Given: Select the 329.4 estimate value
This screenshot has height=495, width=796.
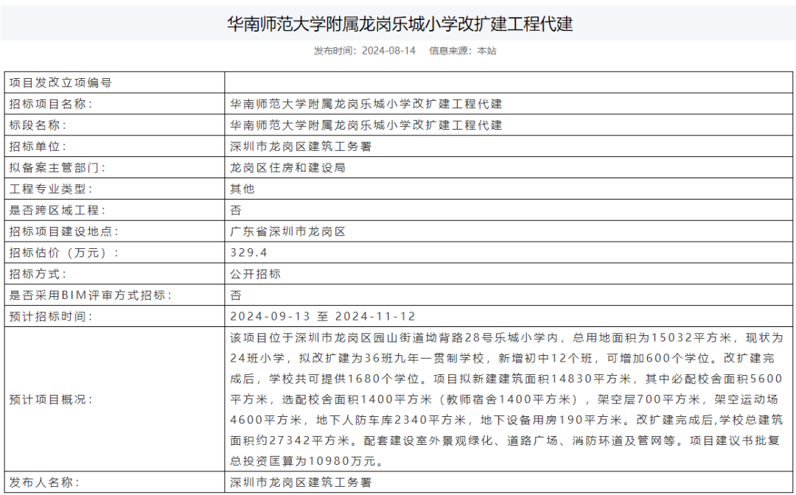Looking at the screenshot, I should (x=249, y=253).
